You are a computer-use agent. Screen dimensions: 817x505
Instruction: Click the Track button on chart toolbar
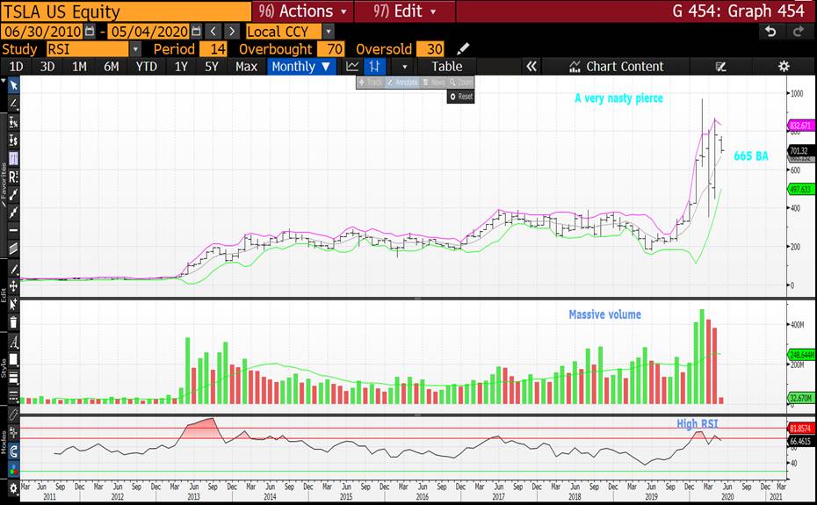[371, 83]
